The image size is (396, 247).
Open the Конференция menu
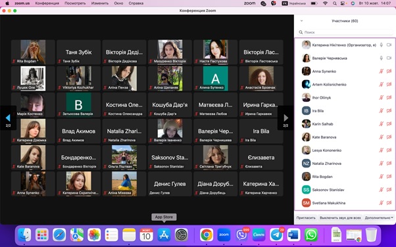coord(47,3)
